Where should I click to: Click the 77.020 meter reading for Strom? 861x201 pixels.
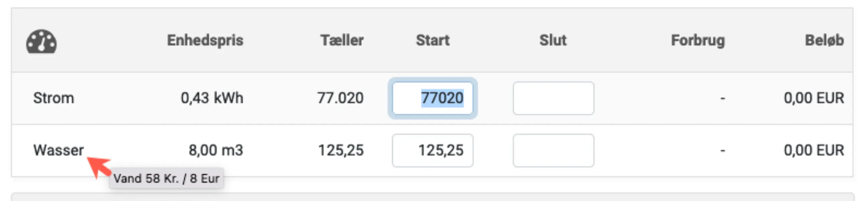(x=340, y=98)
